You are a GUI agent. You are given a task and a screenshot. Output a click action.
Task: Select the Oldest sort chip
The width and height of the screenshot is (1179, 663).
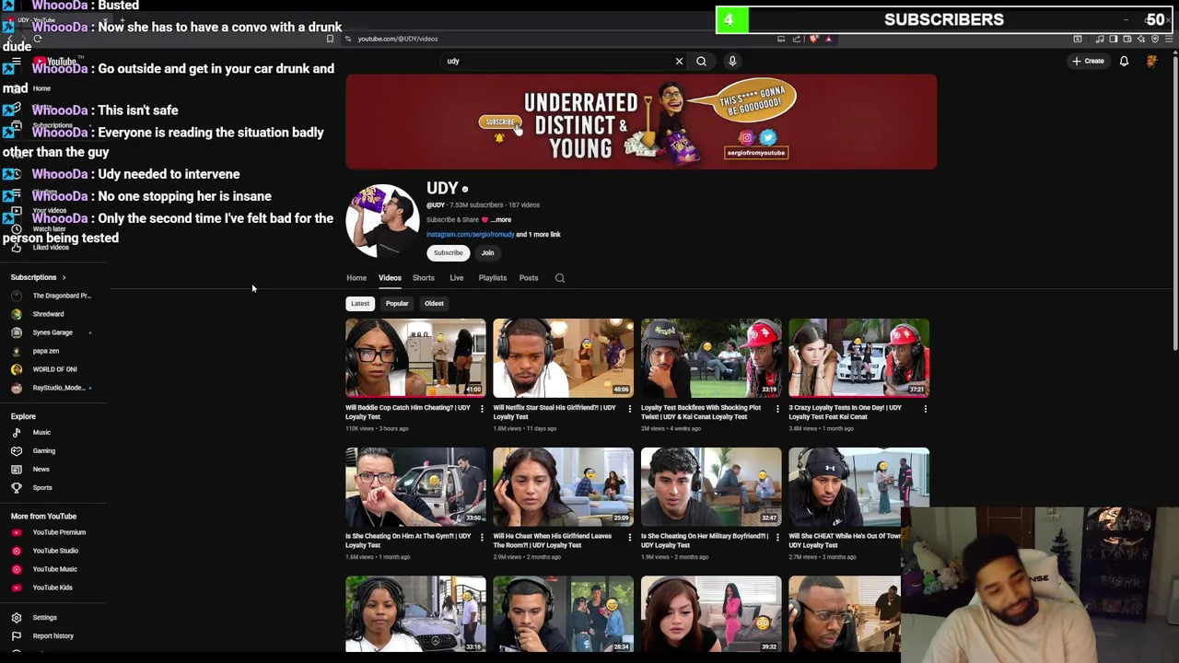[434, 304]
